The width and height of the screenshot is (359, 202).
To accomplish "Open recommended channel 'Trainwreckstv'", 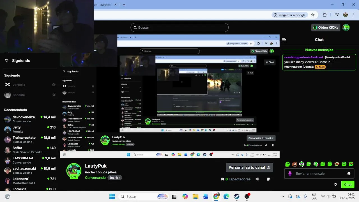I will [x=30, y=140].
